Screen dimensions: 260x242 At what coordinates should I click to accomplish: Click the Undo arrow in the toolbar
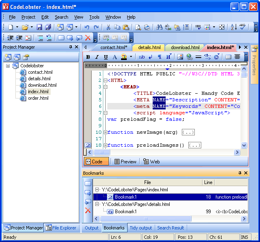tap(87, 27)
